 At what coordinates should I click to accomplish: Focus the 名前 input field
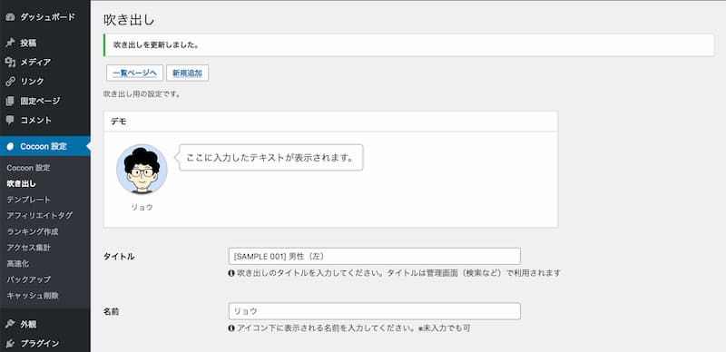pos(374,311)
